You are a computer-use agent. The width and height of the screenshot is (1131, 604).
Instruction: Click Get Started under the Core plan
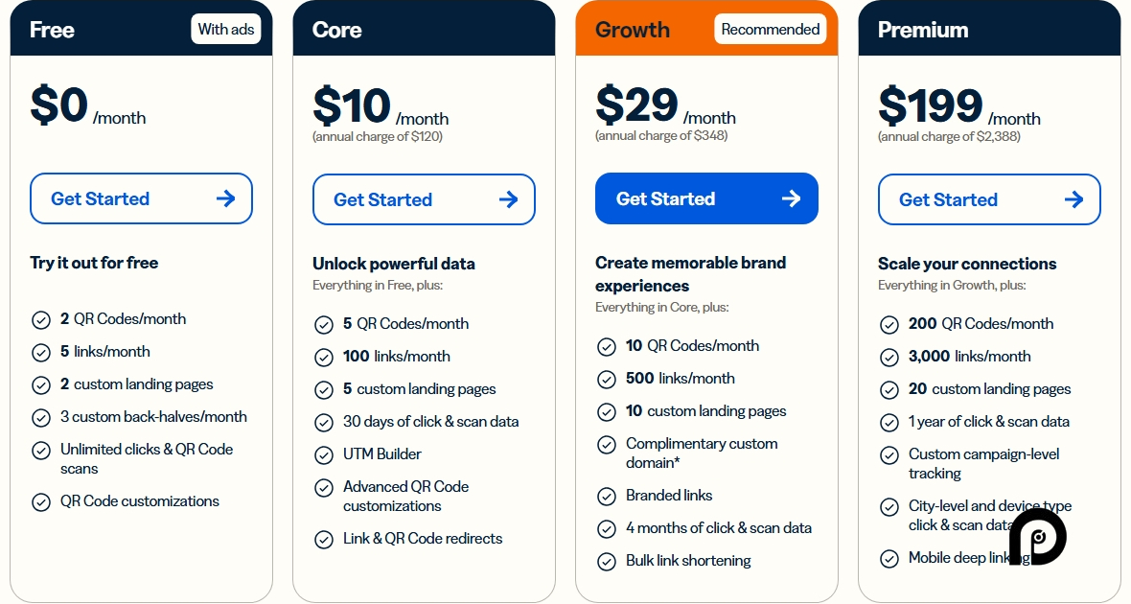point(424,199)
